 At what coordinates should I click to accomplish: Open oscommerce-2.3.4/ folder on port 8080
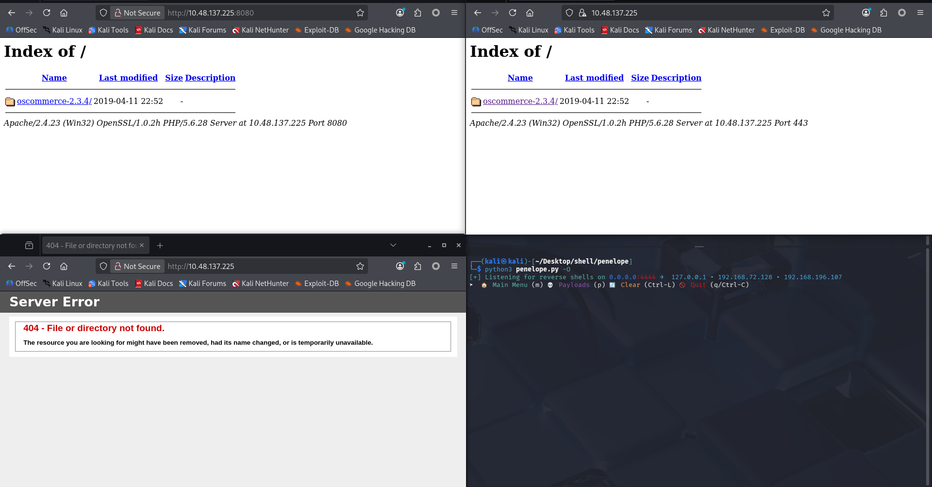click(54, 101)
